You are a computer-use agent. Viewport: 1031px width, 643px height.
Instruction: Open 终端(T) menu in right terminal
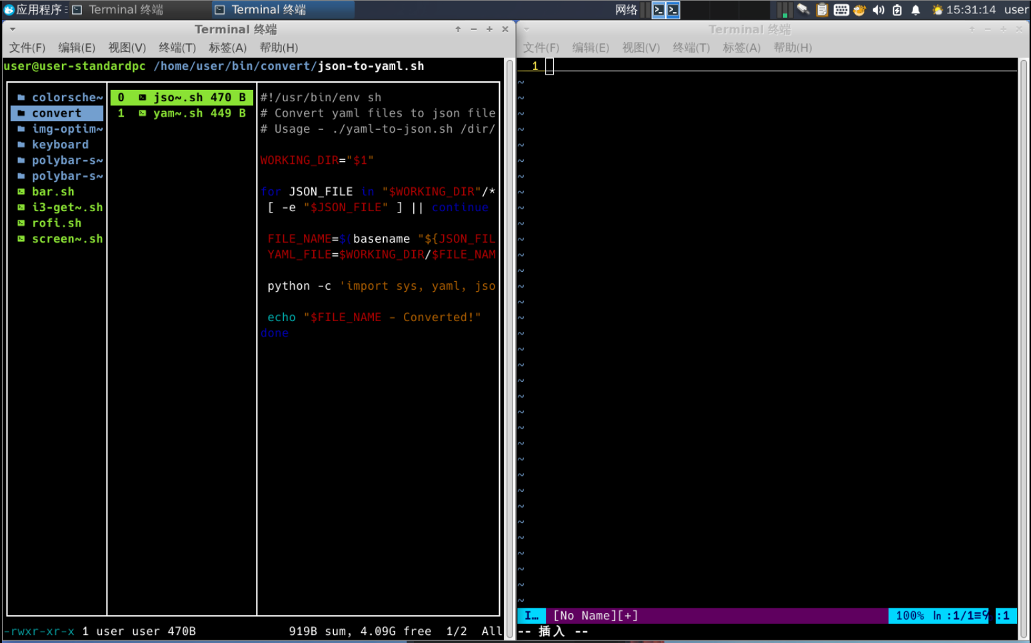point(691,47)
